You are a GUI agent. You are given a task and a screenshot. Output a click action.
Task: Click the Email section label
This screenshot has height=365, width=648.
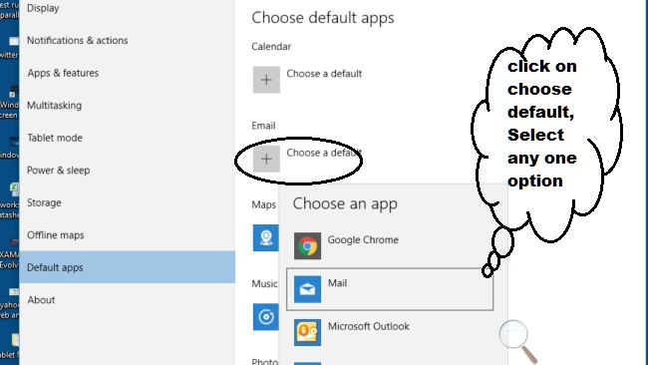[x=263, y=126]
